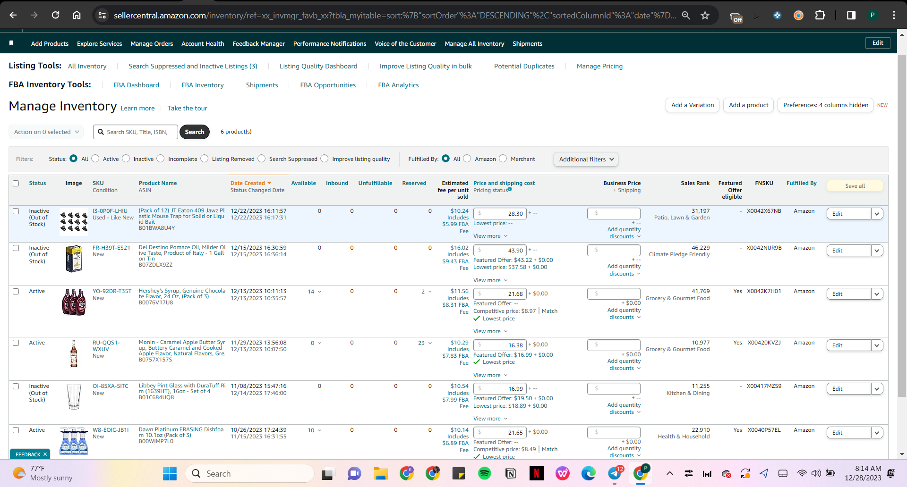Screen dimensions: 907x487
Task: Tick the select-all checkbox in table header
Action: [16, 183]
